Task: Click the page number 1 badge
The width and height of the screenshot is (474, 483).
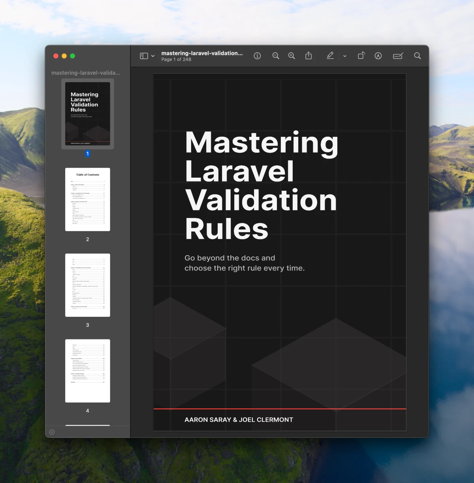Action: 88,153
